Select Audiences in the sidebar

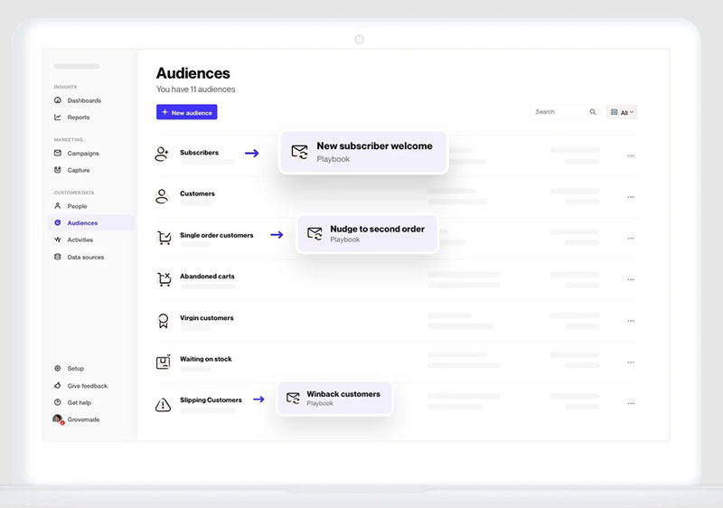[91, 222]
